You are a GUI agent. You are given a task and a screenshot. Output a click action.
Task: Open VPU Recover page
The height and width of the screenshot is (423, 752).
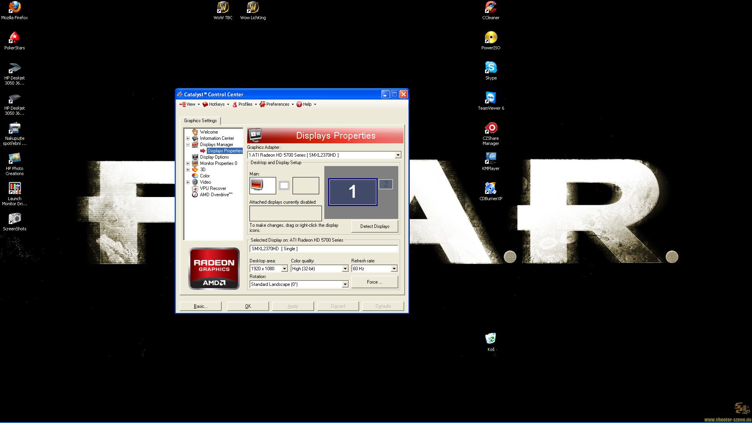[x=213, y=188]
